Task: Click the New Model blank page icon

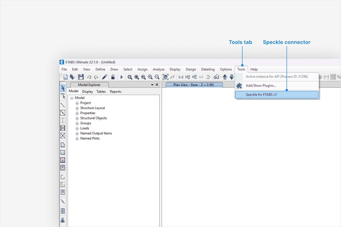Action: (66, 77)
